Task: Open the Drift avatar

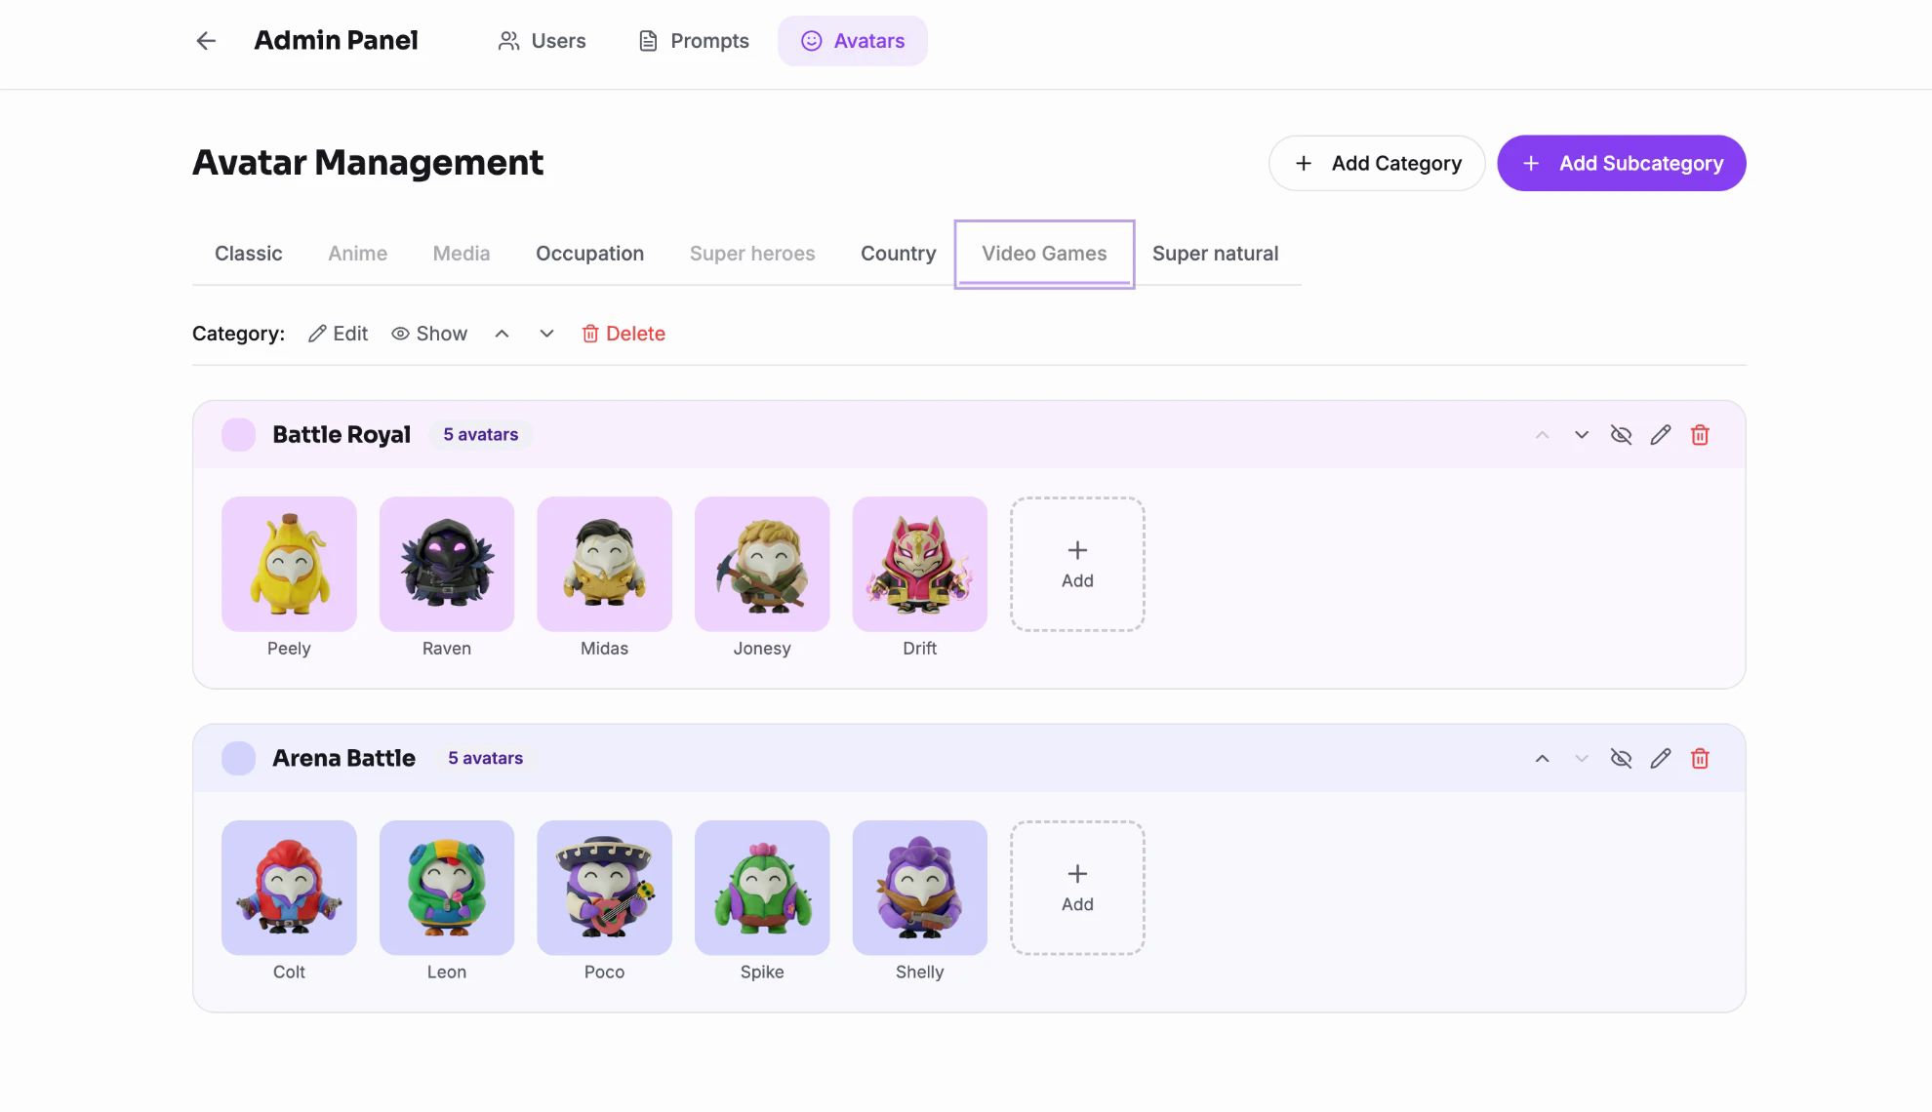Action: [x=920, y=564]
